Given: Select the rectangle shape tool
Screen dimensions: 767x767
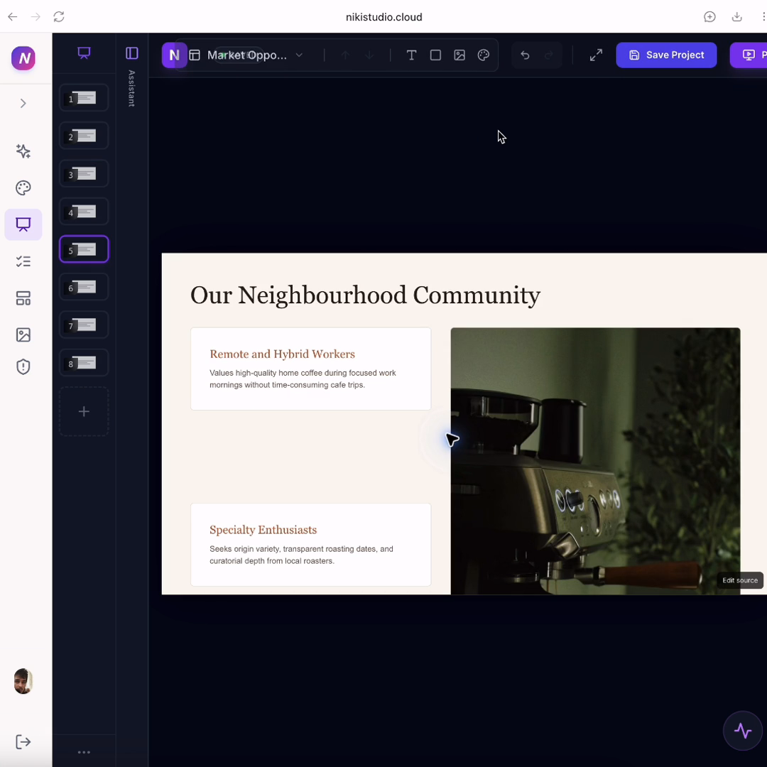Looking at the screenshot, I should click(435, 55).
